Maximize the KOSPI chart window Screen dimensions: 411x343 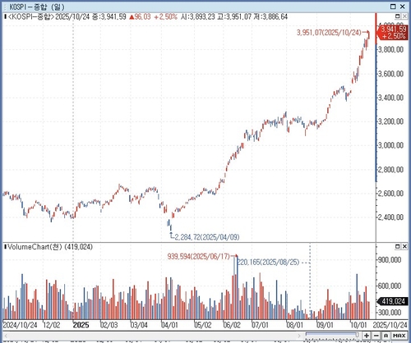(x=393, y=7)
